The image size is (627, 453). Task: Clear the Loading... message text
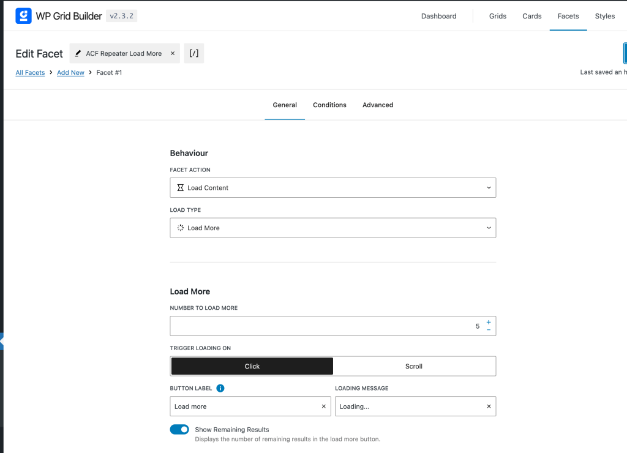(x=489, y=406)
